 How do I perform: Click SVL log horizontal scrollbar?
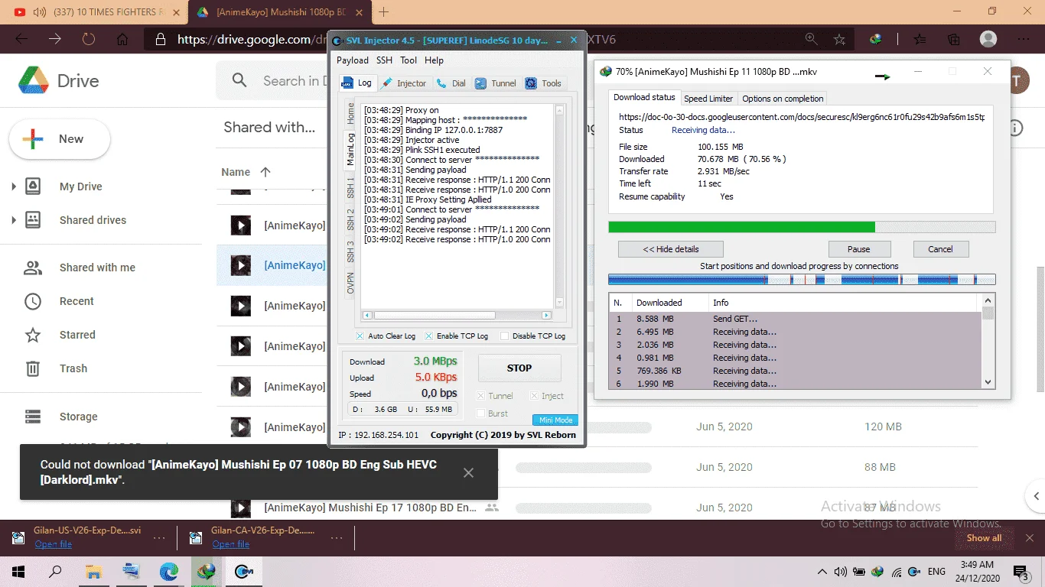point(457,315)
